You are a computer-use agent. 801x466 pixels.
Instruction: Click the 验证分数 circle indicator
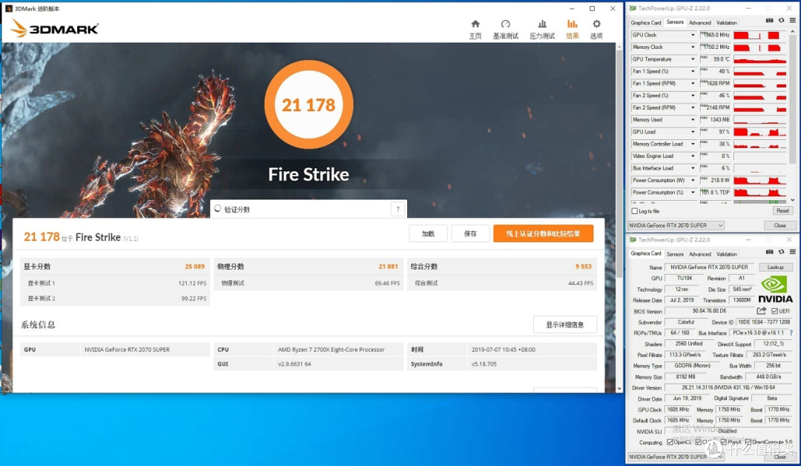point(217,208)
